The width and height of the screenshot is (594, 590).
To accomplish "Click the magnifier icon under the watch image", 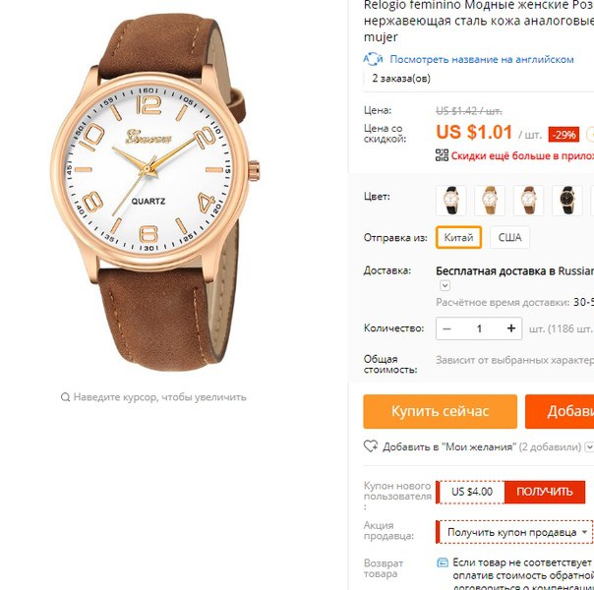I will pos(65,397).
